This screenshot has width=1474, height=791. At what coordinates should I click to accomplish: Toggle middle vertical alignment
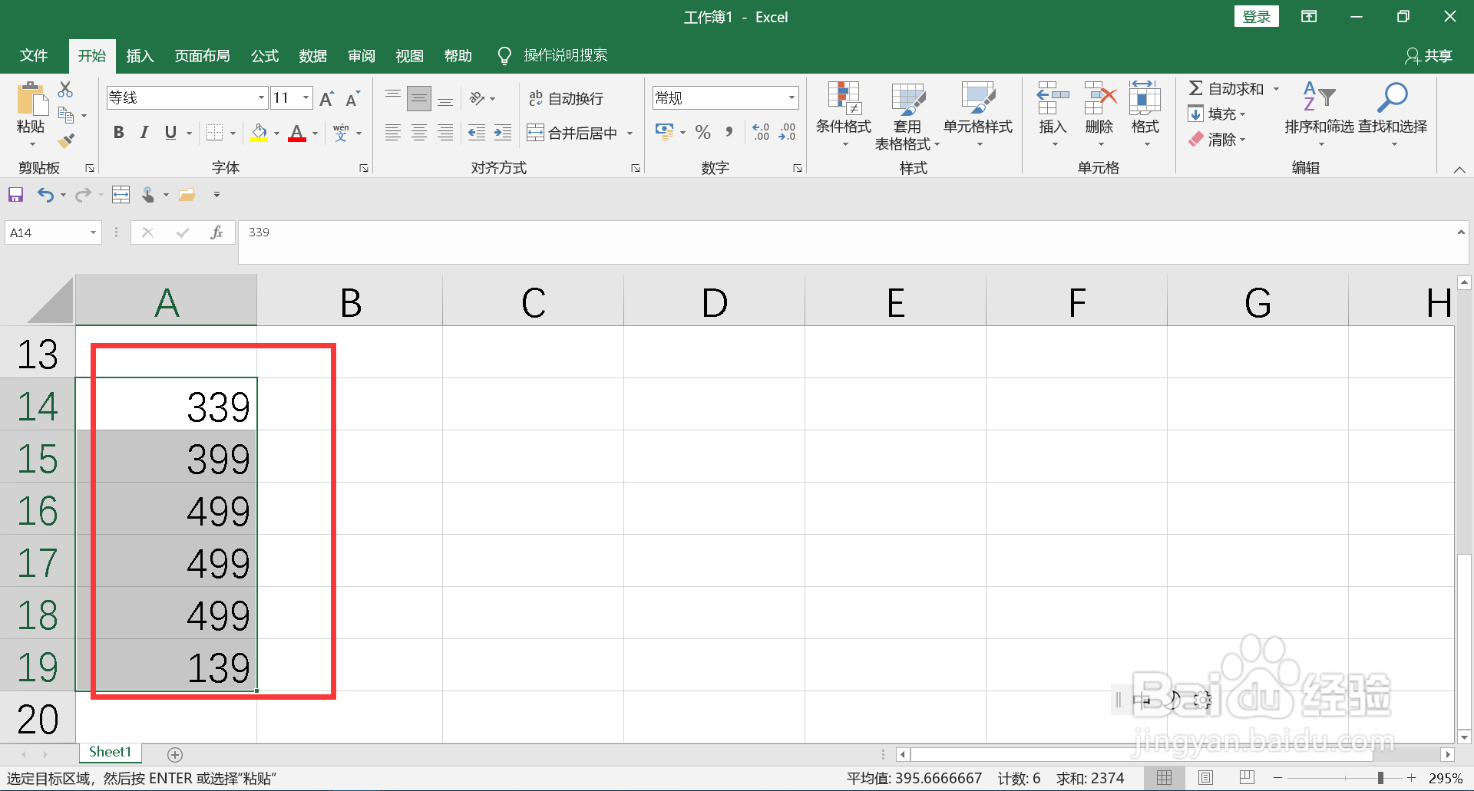click(x=419, y=98)
